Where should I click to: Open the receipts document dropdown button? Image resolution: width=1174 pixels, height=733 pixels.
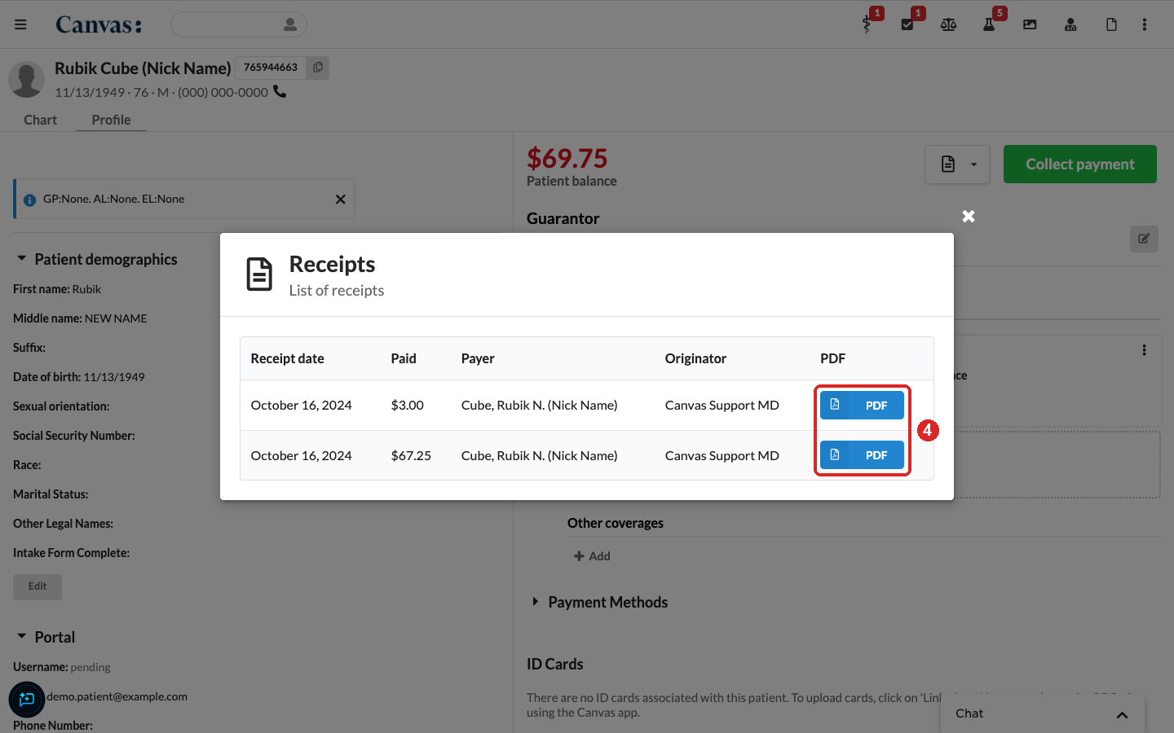[957, 165]
